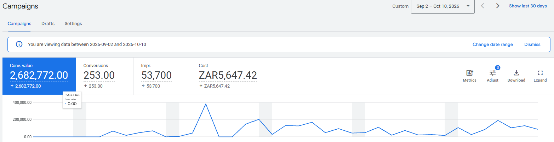Click the 53,700 impressions value
Viewport: 554px width, 142px height.
pos(156,75)
